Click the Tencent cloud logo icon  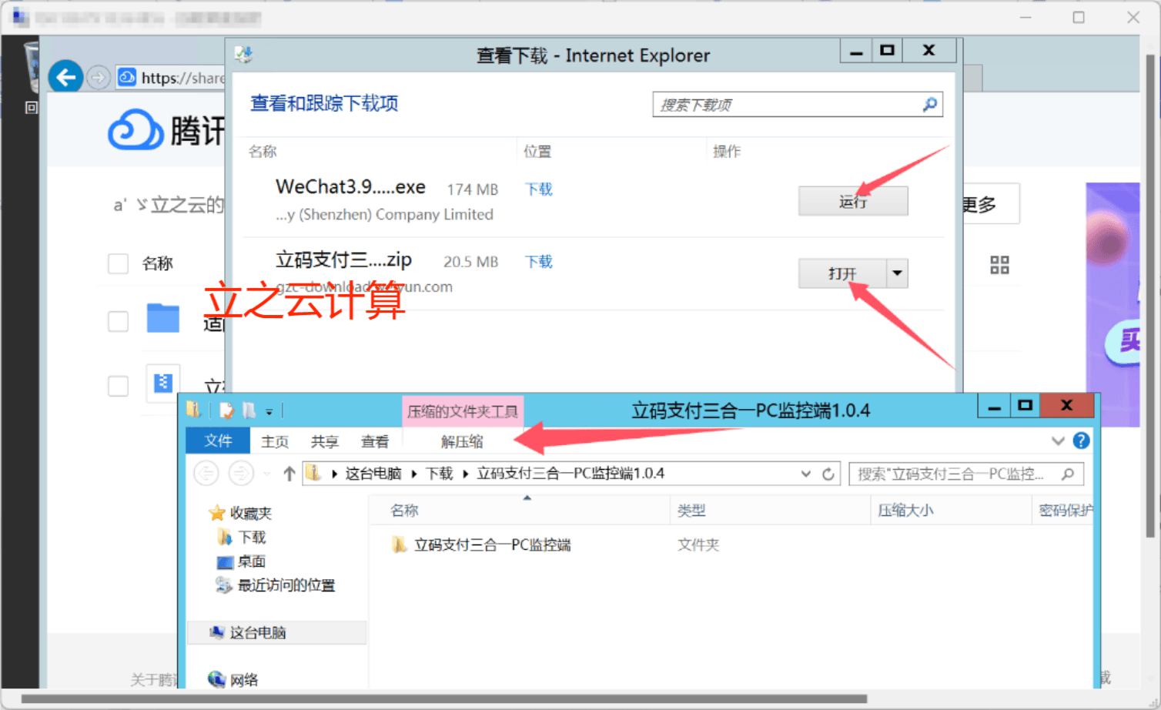[136, 129]
